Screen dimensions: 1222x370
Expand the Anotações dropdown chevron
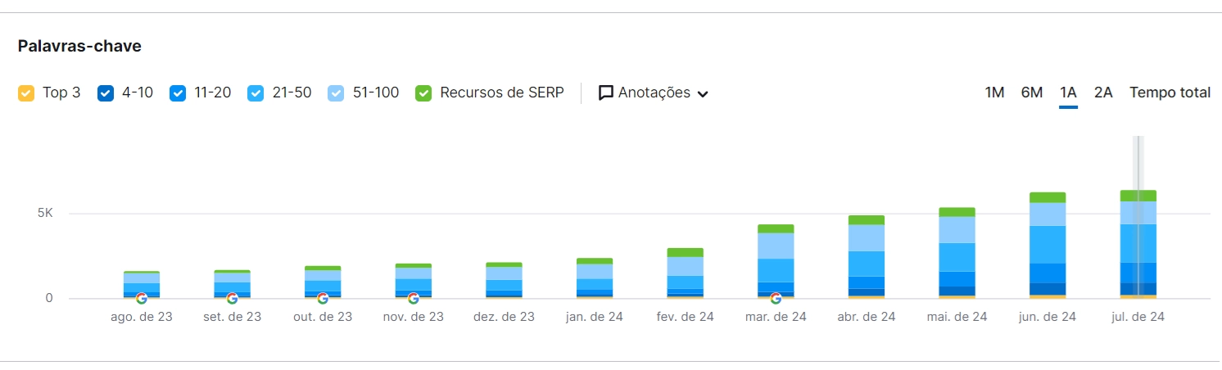[703, 94]
